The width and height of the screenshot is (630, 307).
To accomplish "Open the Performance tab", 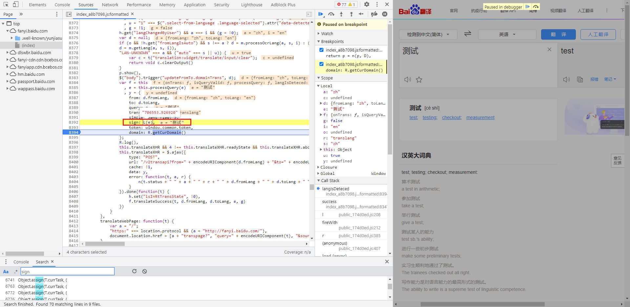I will point(139,5).
